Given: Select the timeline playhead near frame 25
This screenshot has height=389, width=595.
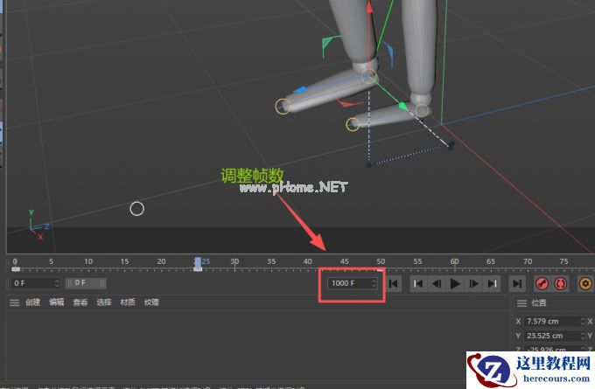Looking at the screenshot, I should pos(198,264).
